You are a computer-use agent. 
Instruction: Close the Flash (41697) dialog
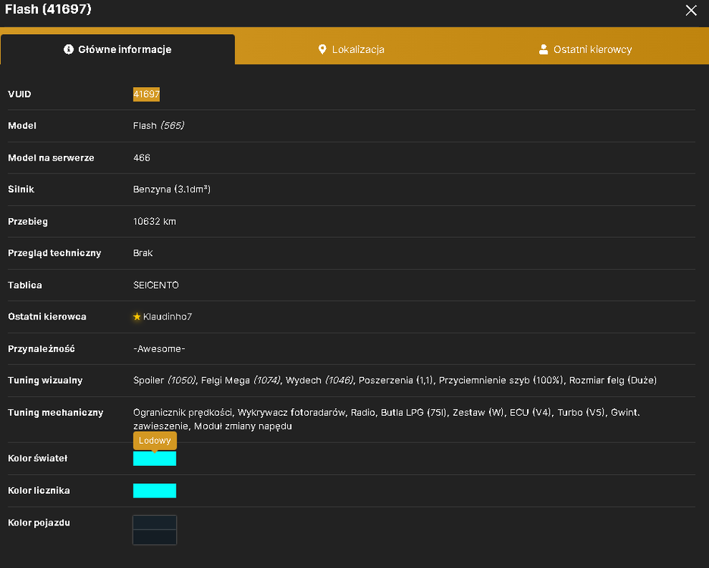coord(691,11)
